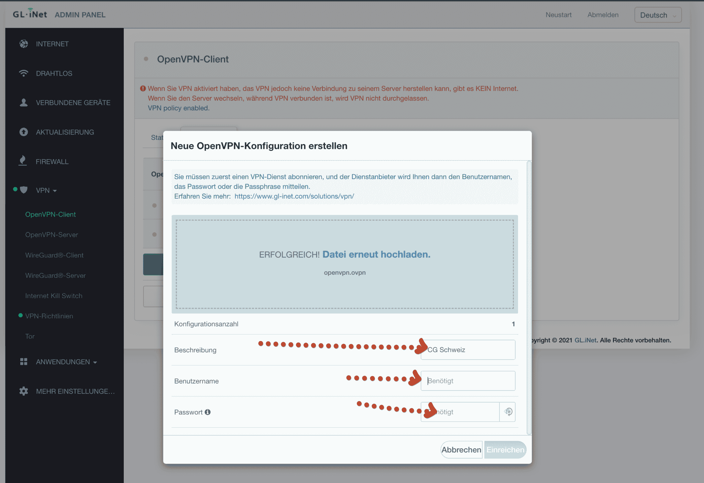Click the Einreichen submit button
The width and height of the screenshot is (704, 483).
pyautogui.click(x=505, y=450)
